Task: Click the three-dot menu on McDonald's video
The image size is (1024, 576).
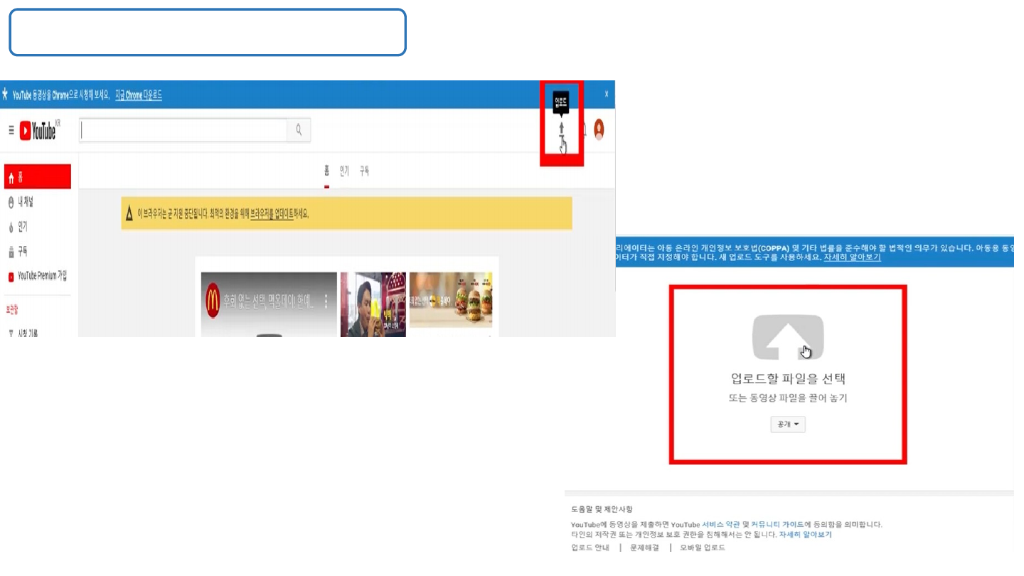Action: tap(326, 302)
